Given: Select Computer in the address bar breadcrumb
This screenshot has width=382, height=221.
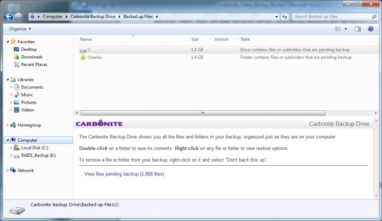Looking at the screenshot, I should click(x=53, y=17).
